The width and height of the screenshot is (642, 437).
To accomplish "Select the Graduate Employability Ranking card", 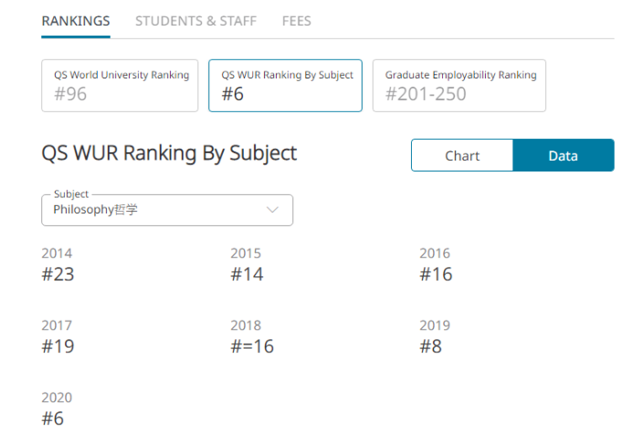I will (x=458, y=85).
